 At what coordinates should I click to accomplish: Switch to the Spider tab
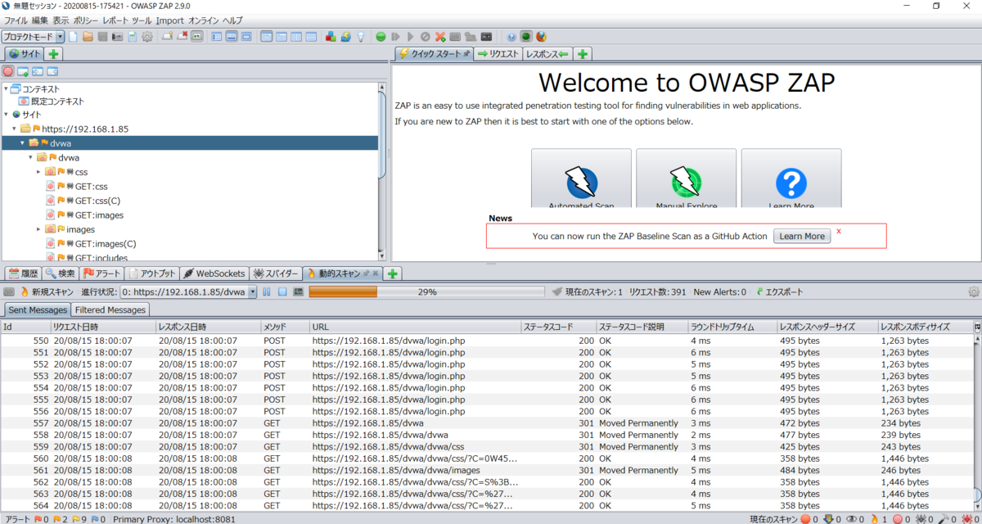(x=275, y=273)
